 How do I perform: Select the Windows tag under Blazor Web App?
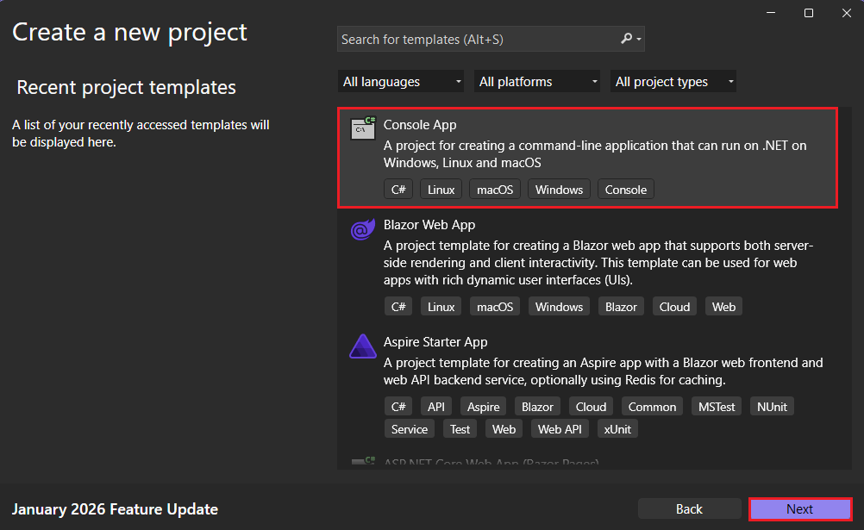(558, 306)
